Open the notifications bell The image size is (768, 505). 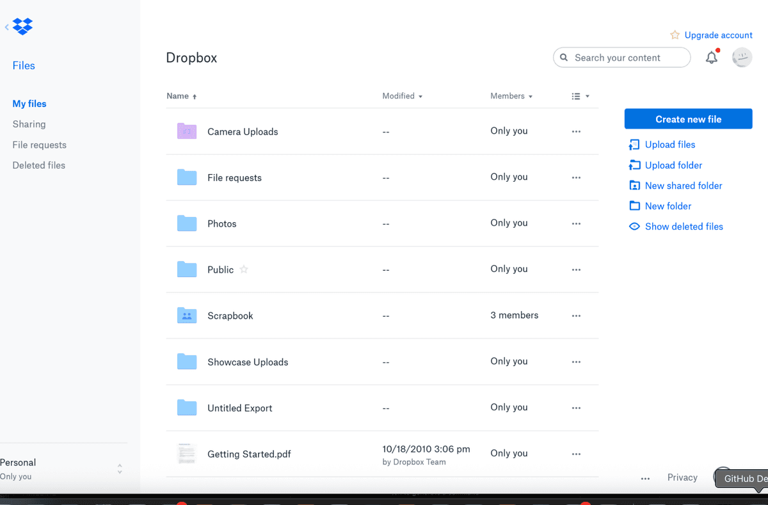[712, 58]
